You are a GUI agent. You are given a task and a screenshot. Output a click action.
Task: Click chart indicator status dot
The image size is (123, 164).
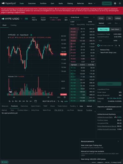[x=31, y=35]
